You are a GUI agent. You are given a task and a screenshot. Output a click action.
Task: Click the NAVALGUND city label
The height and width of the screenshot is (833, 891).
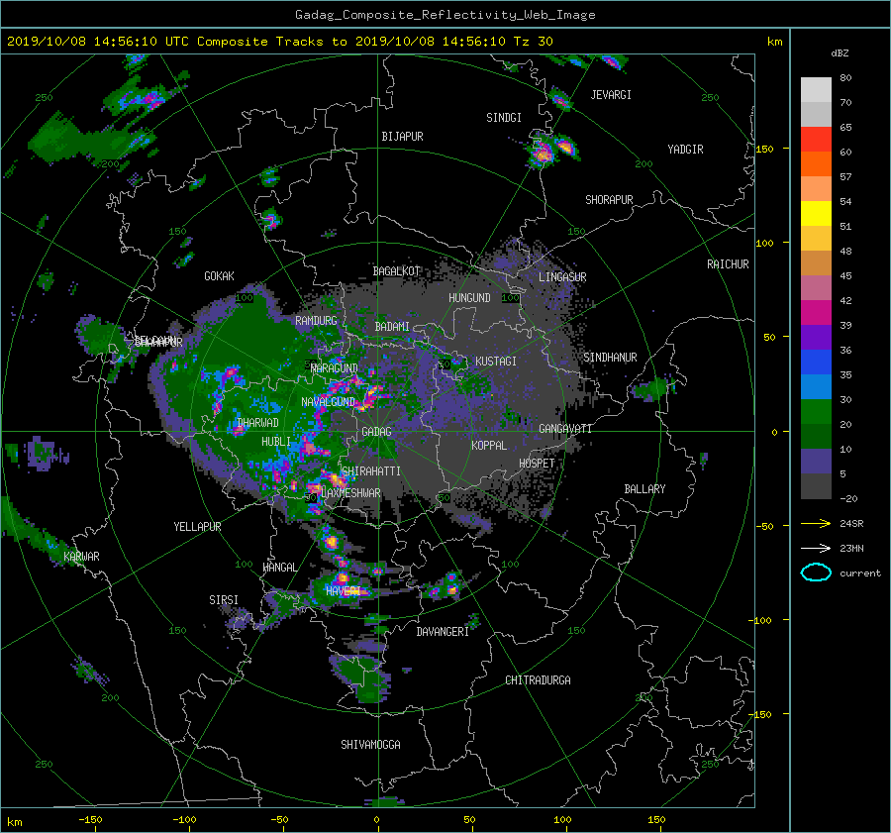point(328,402)
